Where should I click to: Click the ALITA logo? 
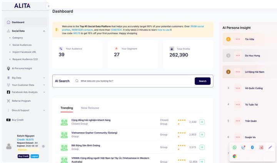click(22, 6)
